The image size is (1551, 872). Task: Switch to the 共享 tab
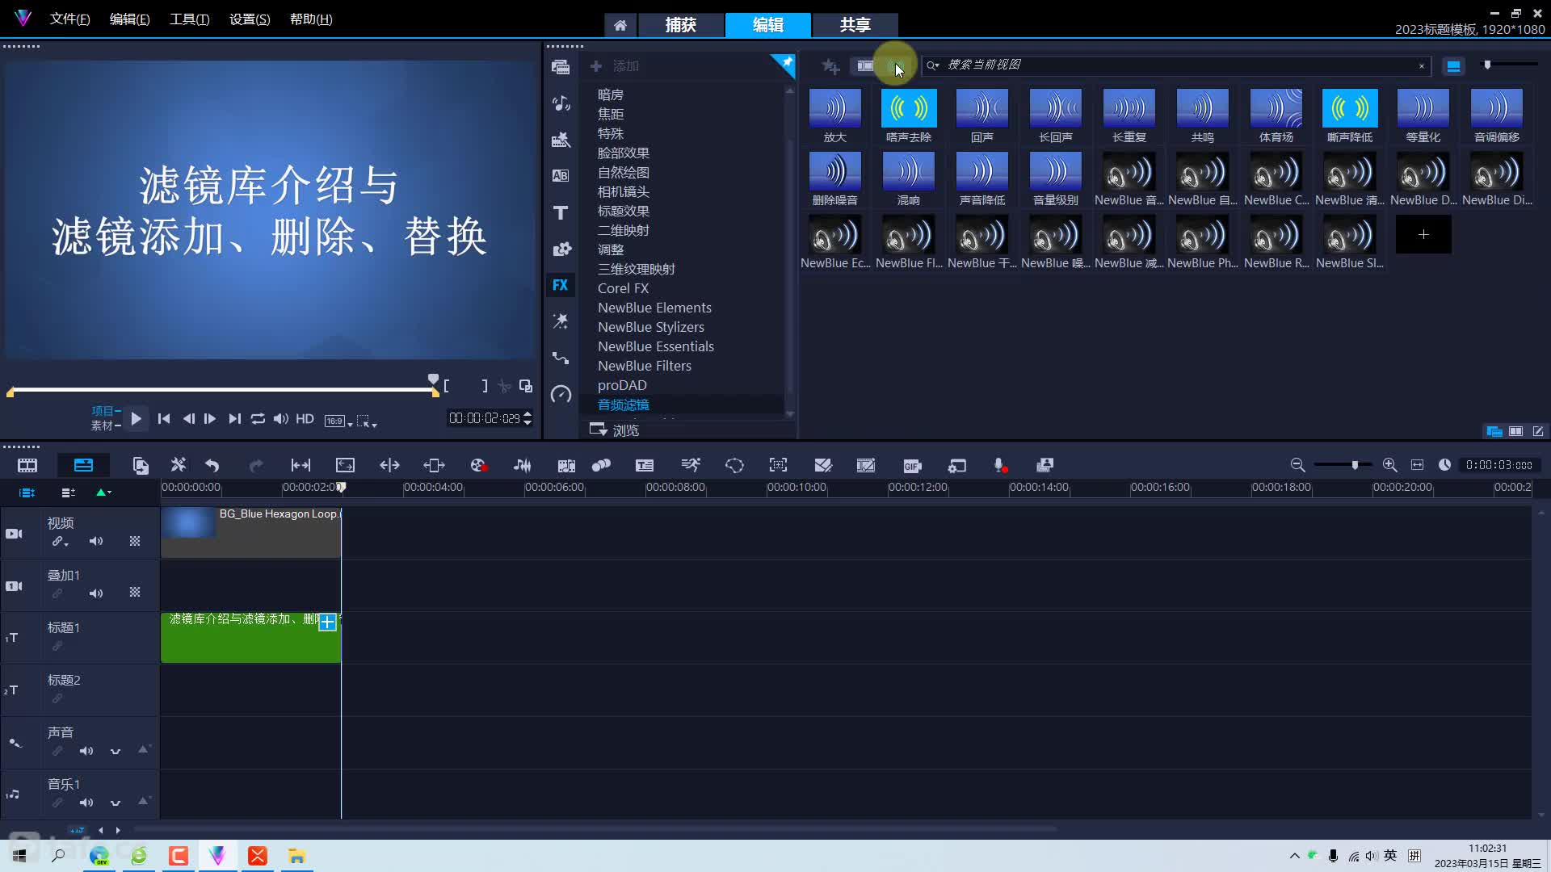[855, 25]
